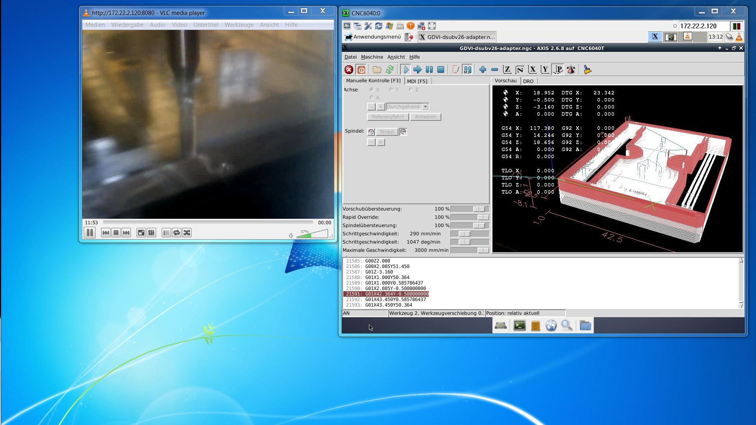Click VNC refresh screen icon
756x425 pixels.
pyautogui.click(x=378, y=26)
